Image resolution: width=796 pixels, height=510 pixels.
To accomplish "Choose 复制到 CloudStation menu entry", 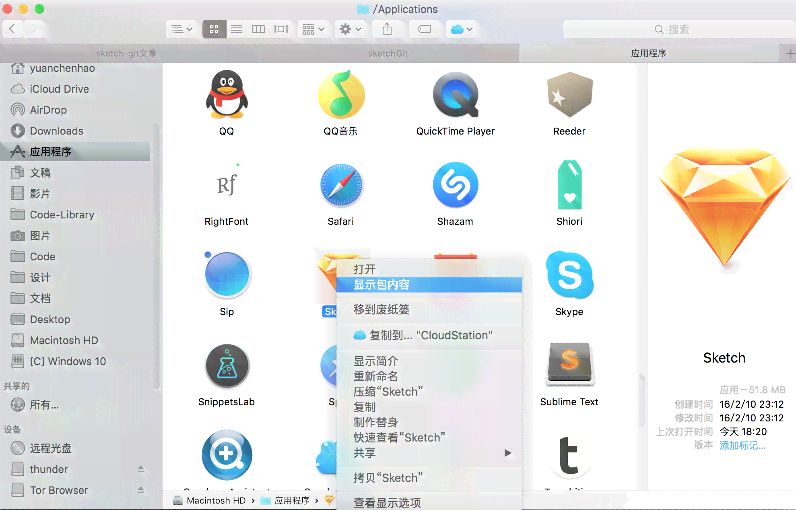I will [429, 335].
